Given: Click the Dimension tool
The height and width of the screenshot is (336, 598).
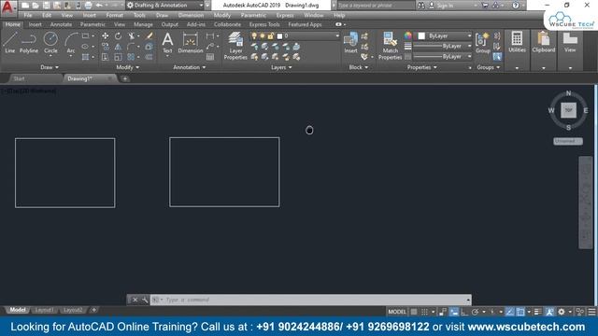Looking at the screenshot, I should click(191, 42).
